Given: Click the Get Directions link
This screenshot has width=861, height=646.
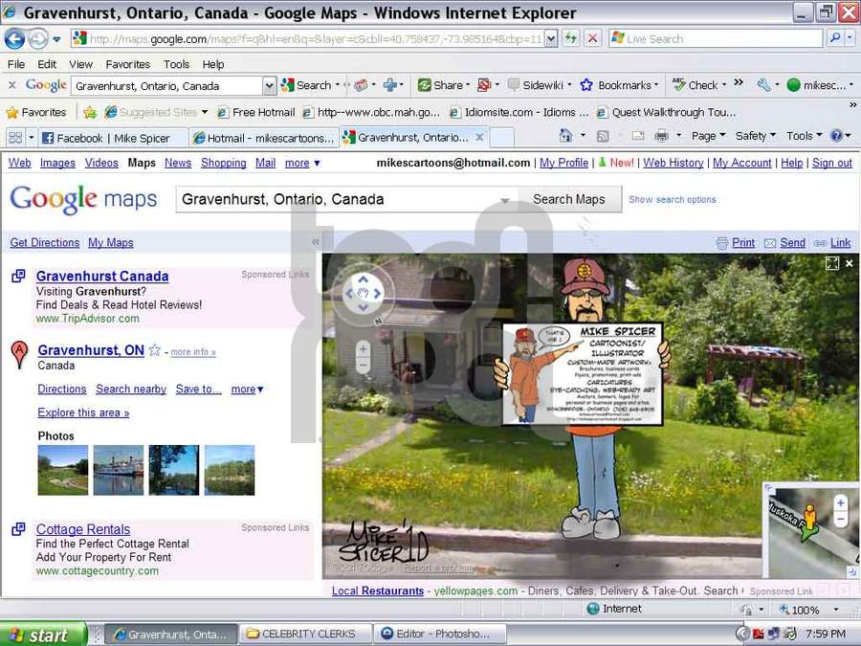Looking at the screenshot, I should (44, 242).
